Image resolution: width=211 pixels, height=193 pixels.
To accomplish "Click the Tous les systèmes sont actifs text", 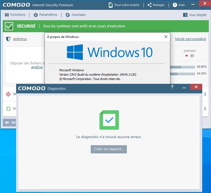I will 84,26.
